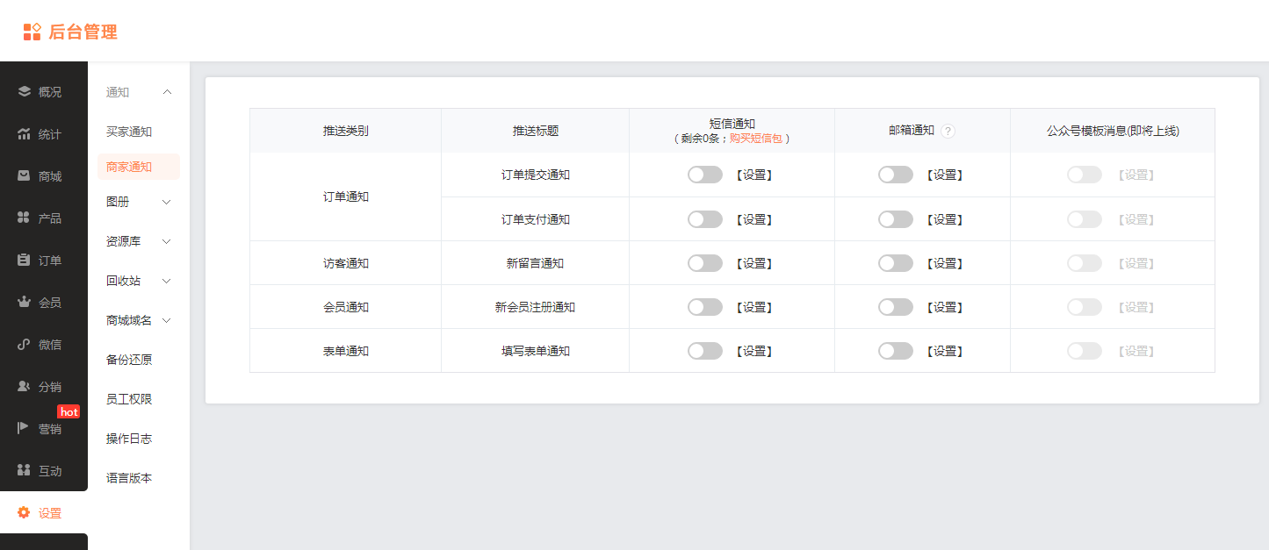The width and height of the screenshot is (1269, 550).
Task: Open SMS 设置 for 填写表单通知
Action: click(754, 351)
